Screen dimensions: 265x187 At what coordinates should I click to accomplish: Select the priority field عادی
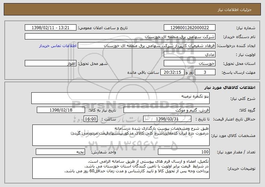coord(190,55)
